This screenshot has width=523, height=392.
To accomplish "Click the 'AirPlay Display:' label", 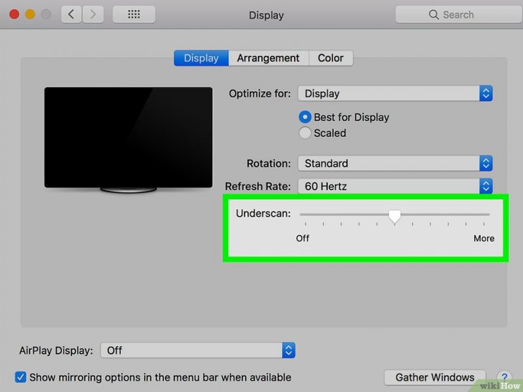I will click(x=56, y=350).
